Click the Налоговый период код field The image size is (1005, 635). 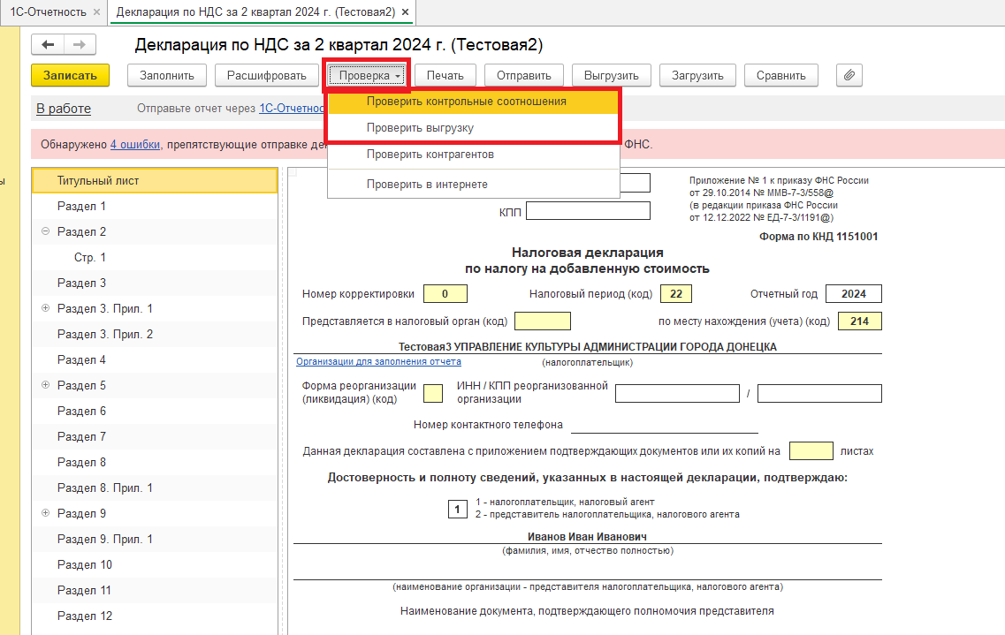click(676, 294)
